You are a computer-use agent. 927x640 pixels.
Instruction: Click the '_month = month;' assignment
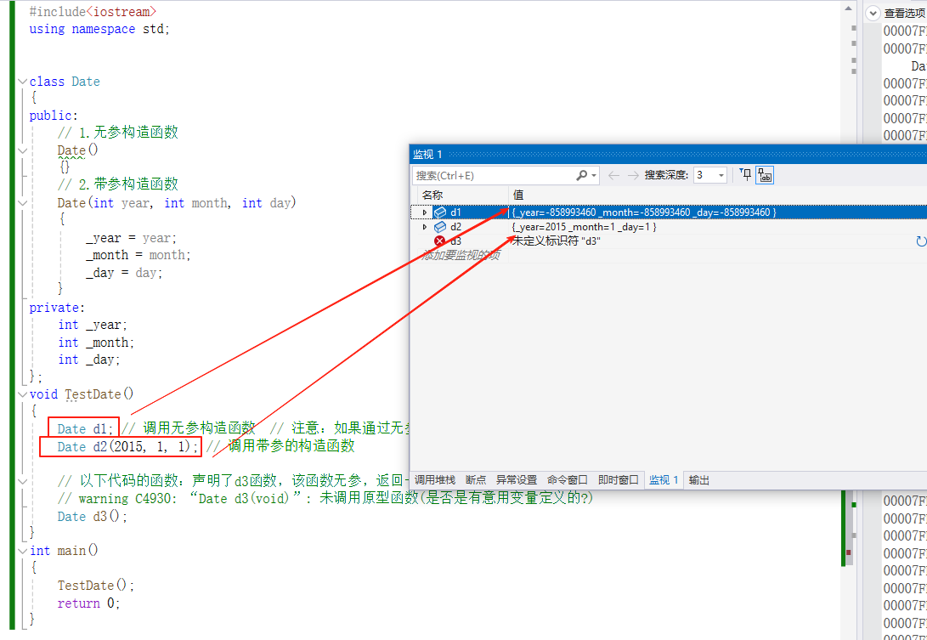(138, 256)
